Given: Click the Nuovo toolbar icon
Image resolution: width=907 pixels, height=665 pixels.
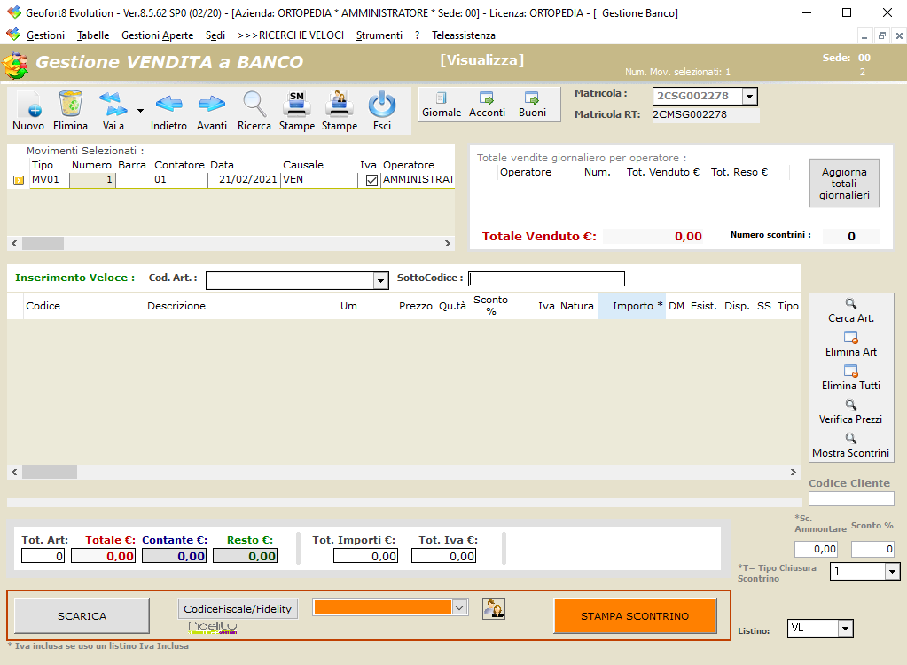Looking at the screenshot, I should pyautogui.click(x=28, y=106).
